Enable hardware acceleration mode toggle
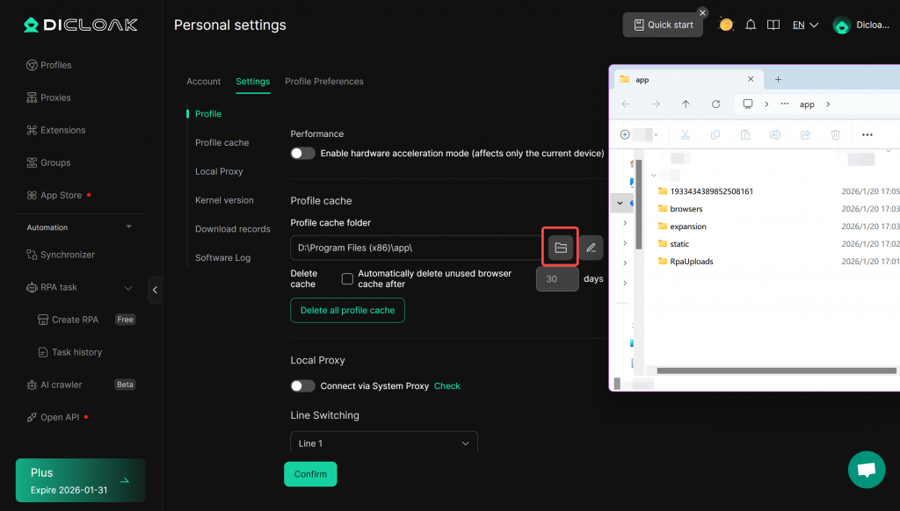This screenshot has width=900, height=511. click(x=303, y=154)
